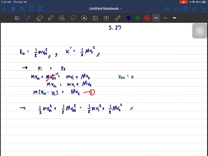This screenshot has height=156, width=208.
Task: Redo the last action
Action: (177, 9)
